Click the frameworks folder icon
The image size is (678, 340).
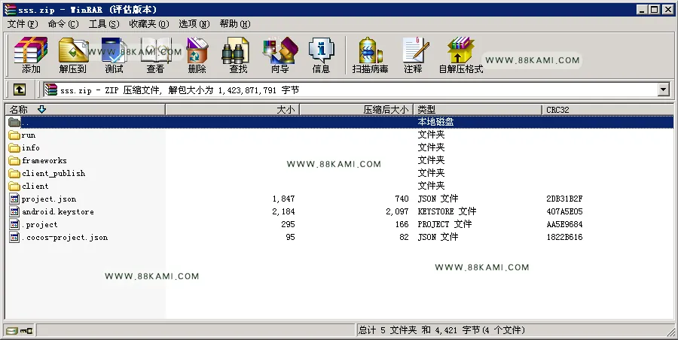pos(14,161)
